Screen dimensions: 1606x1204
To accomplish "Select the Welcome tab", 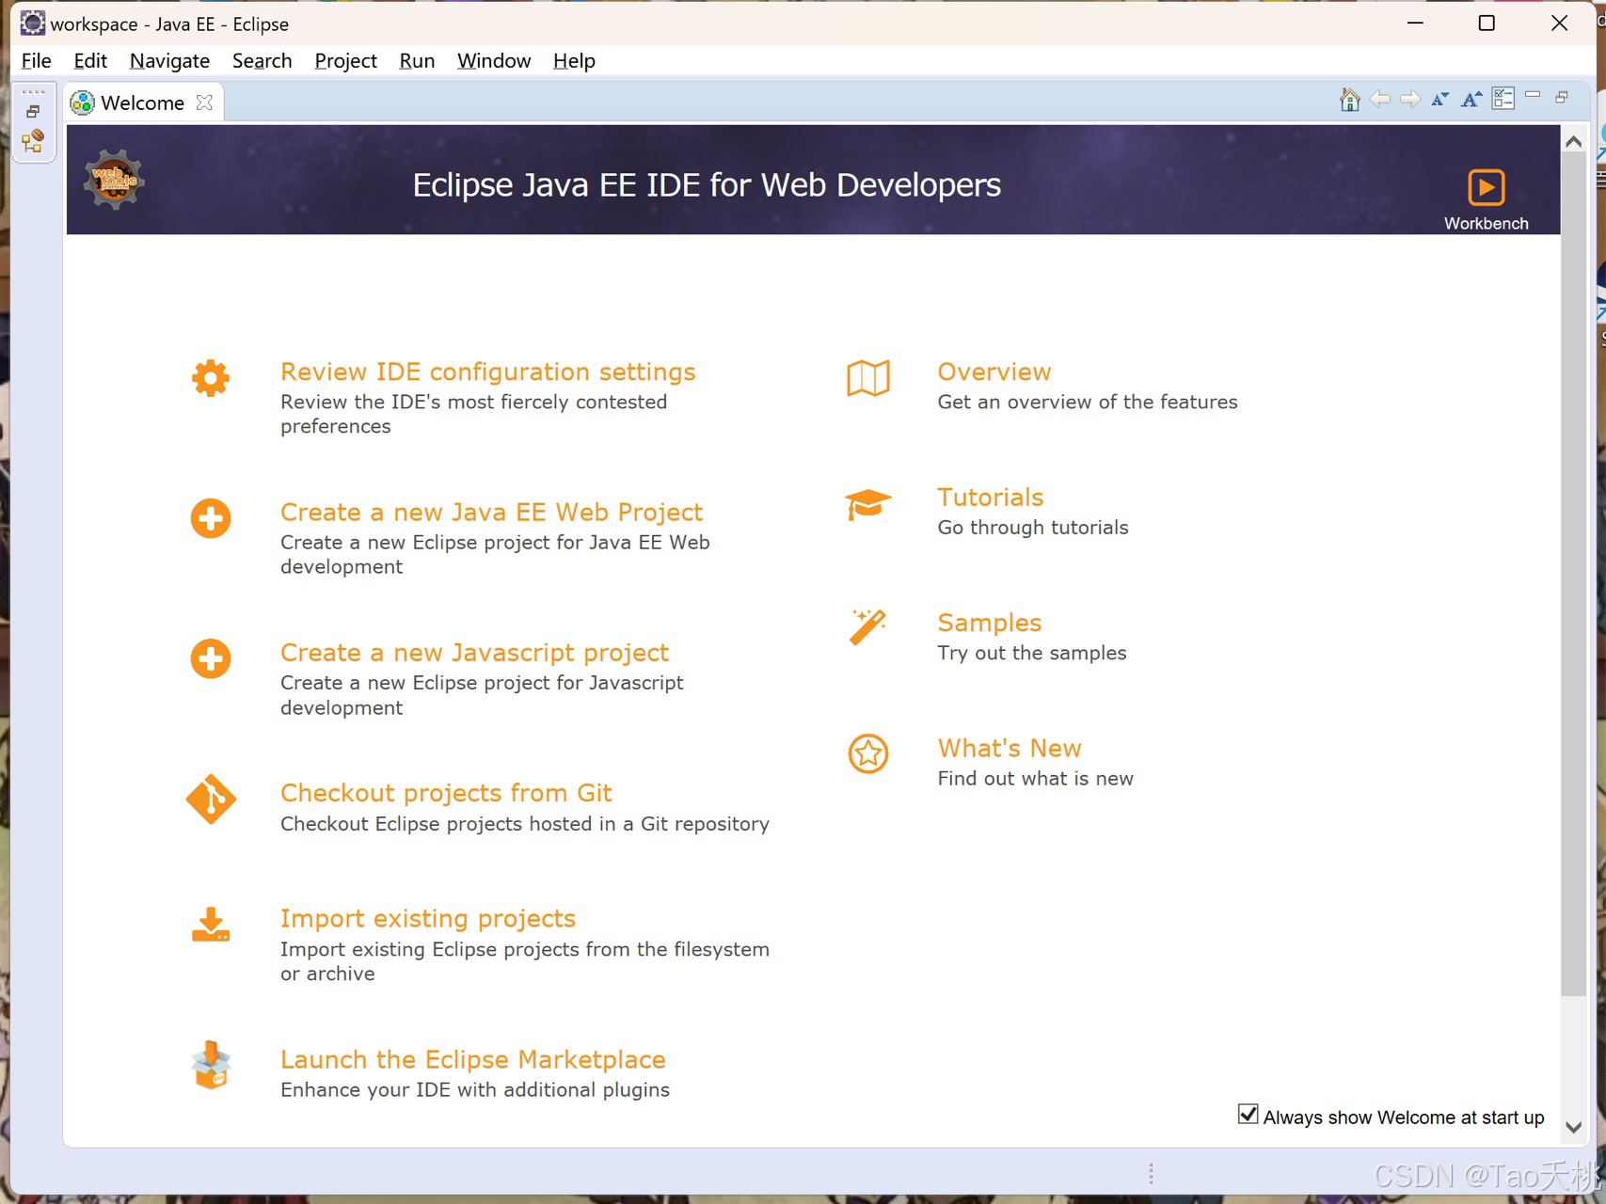I will pos(142,103).
